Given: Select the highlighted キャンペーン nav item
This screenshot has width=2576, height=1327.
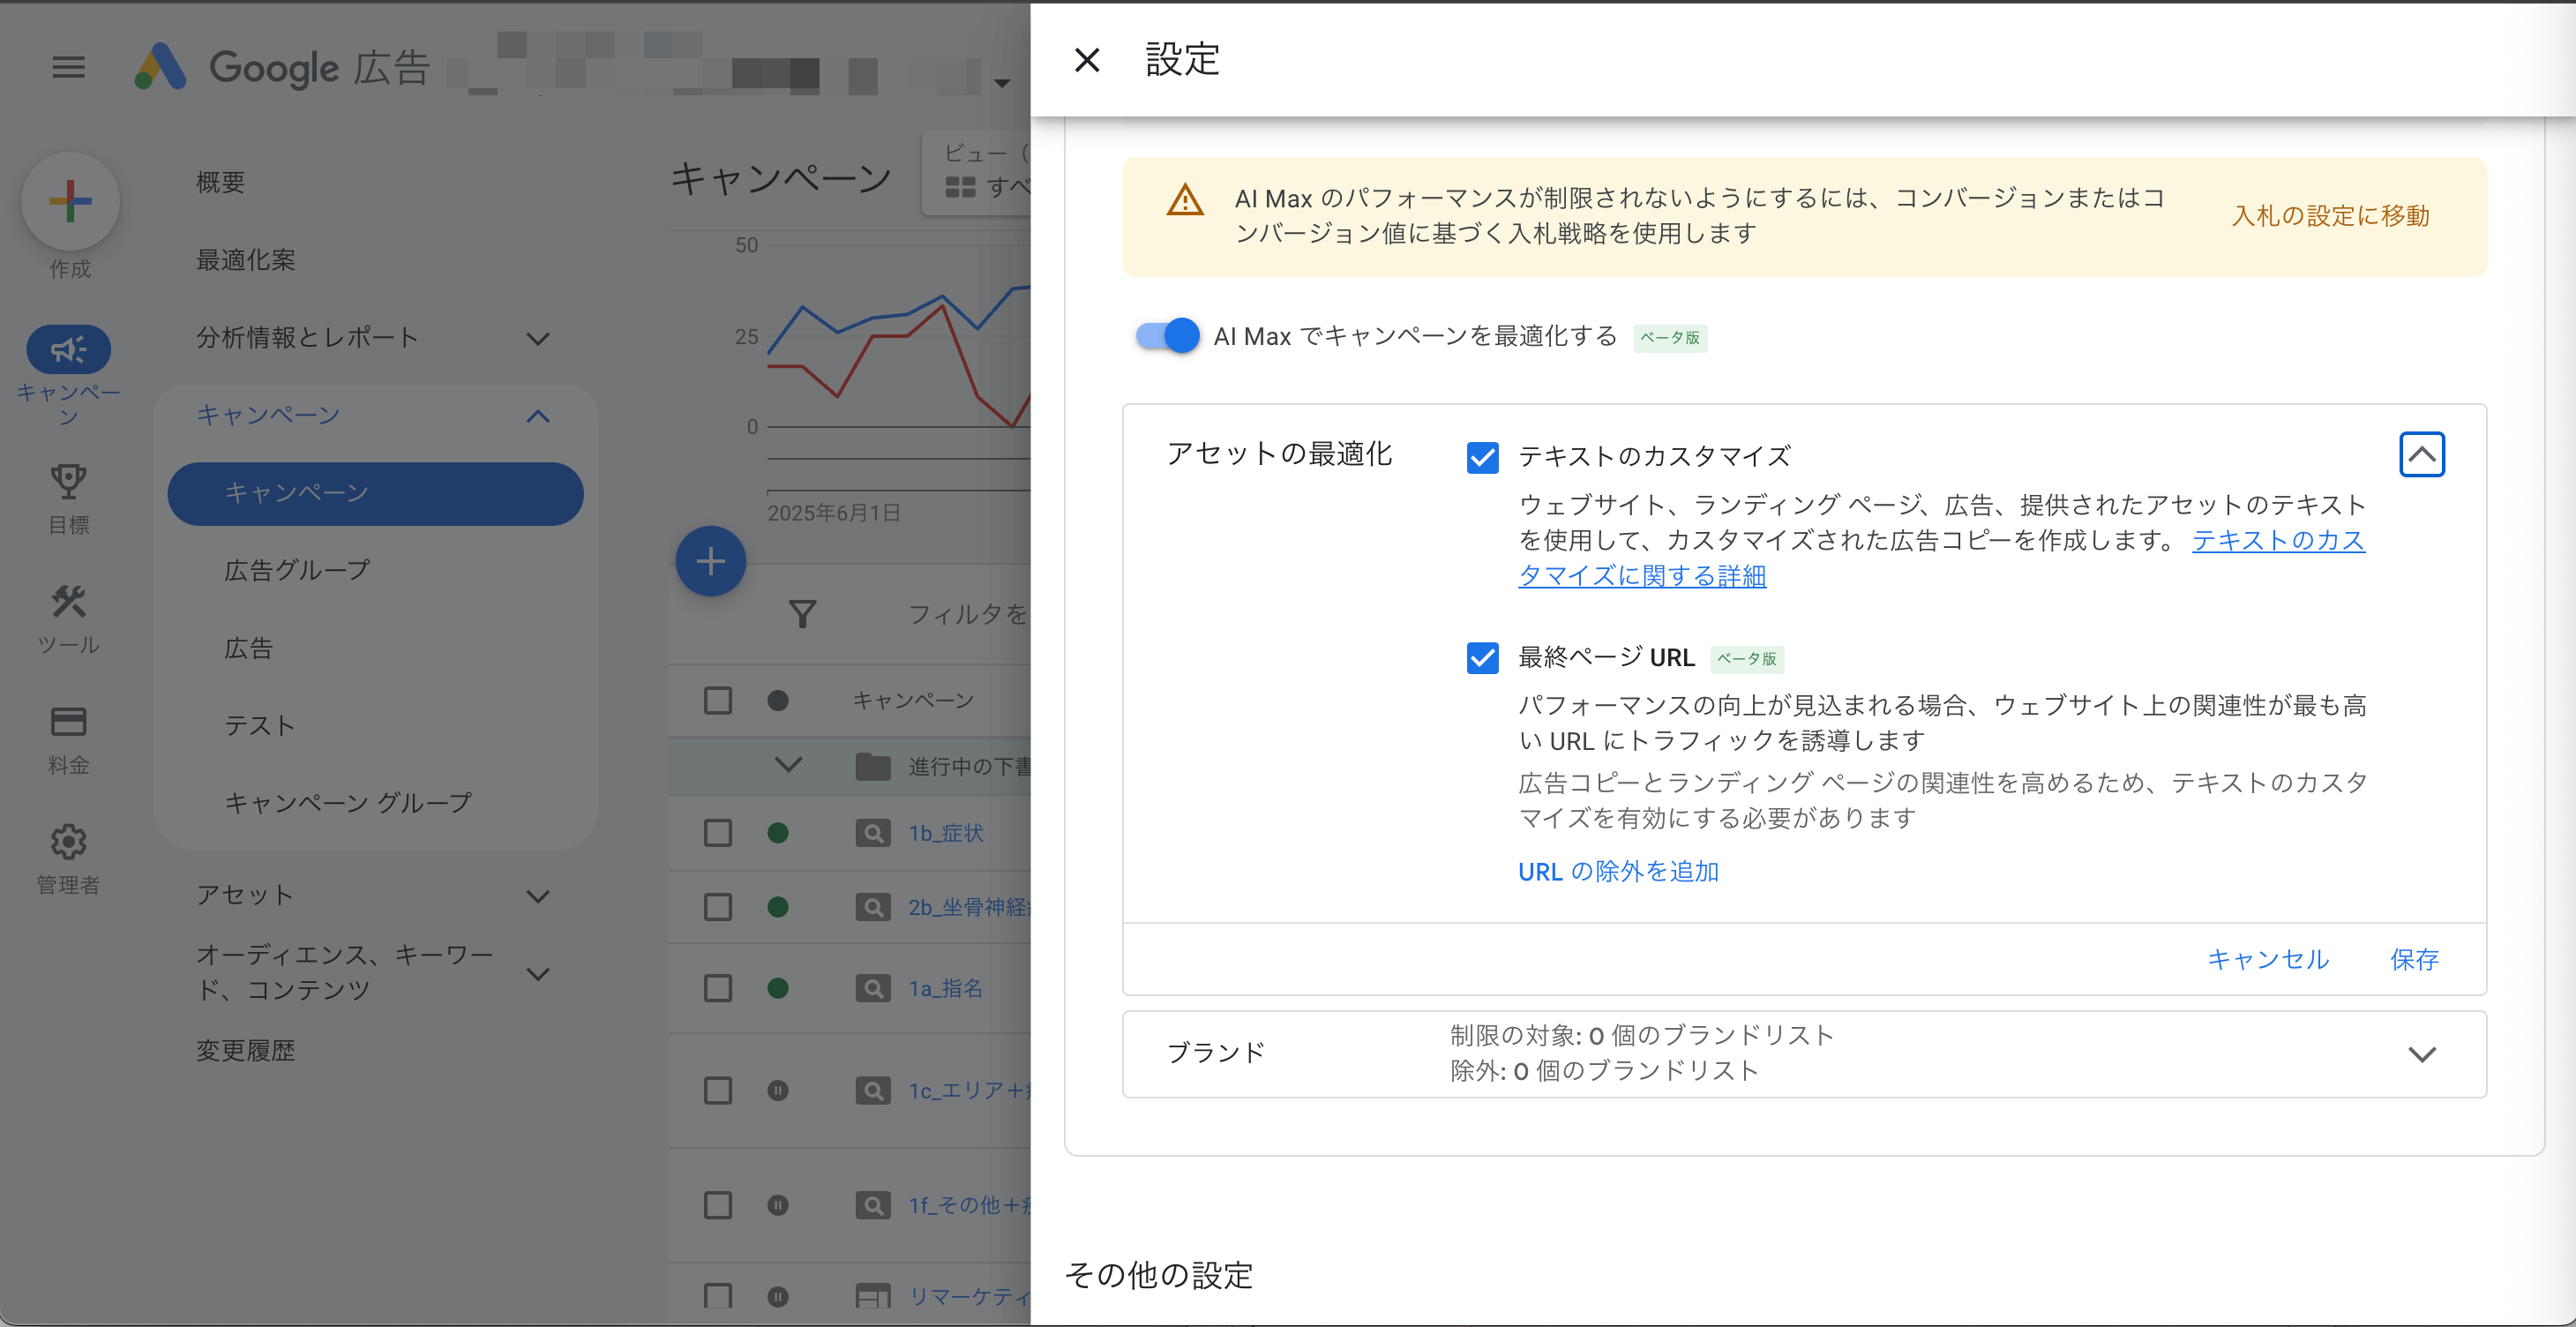Looking at the screenshot, I should (375, 493).
